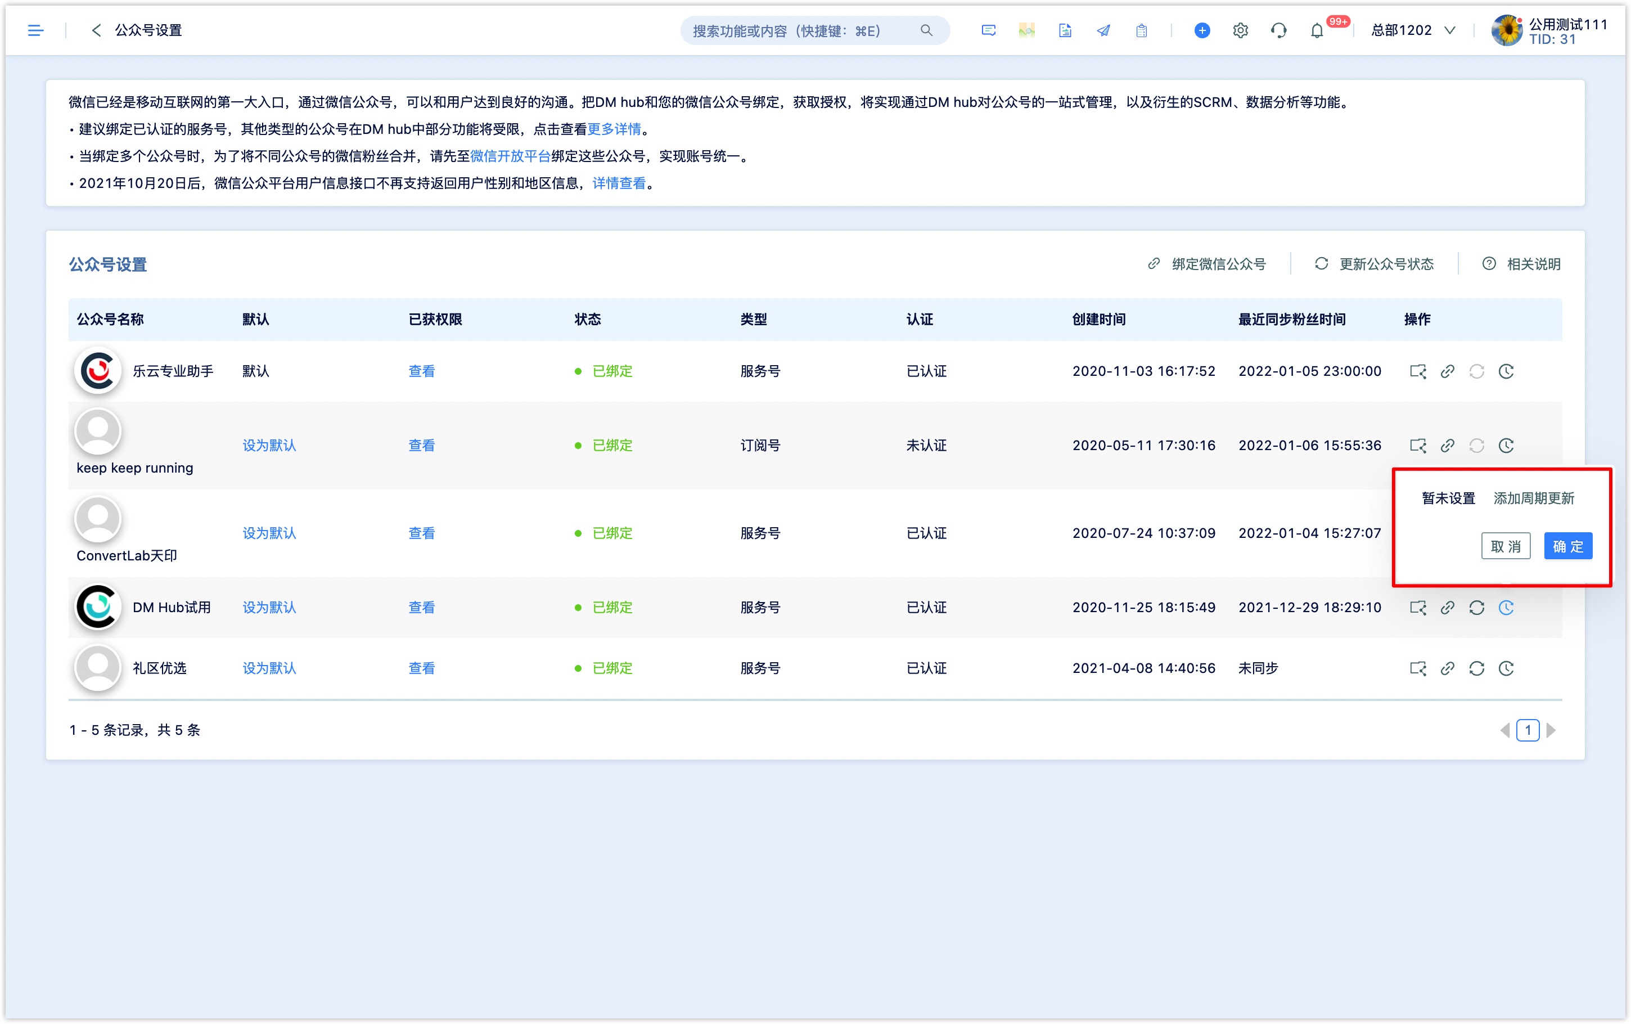Click link icon for DM Hub试用 row

[1447, 608]
